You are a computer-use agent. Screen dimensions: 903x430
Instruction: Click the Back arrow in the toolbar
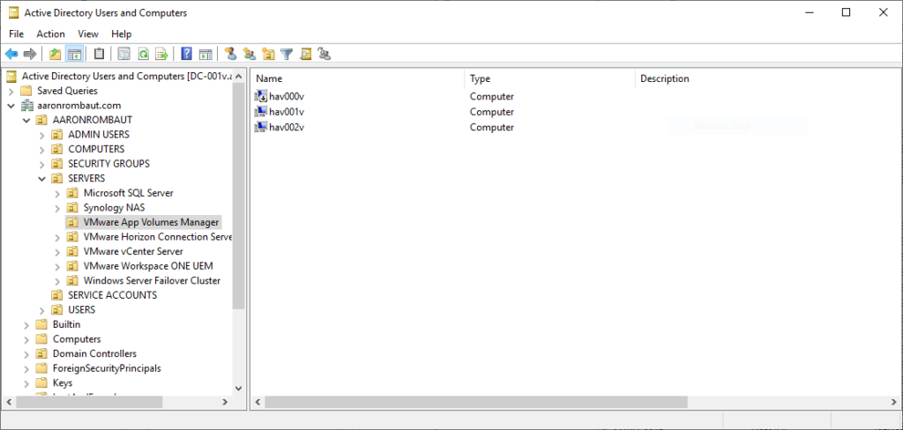(x=11, y=55)
